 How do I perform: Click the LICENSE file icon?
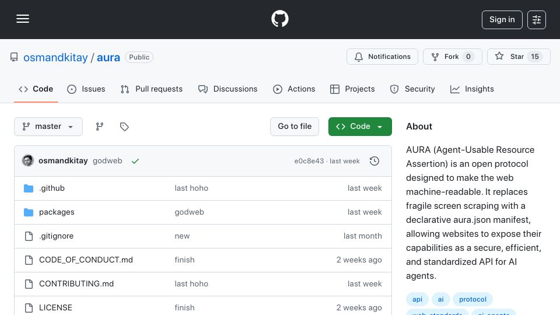(x=29, y=308)
